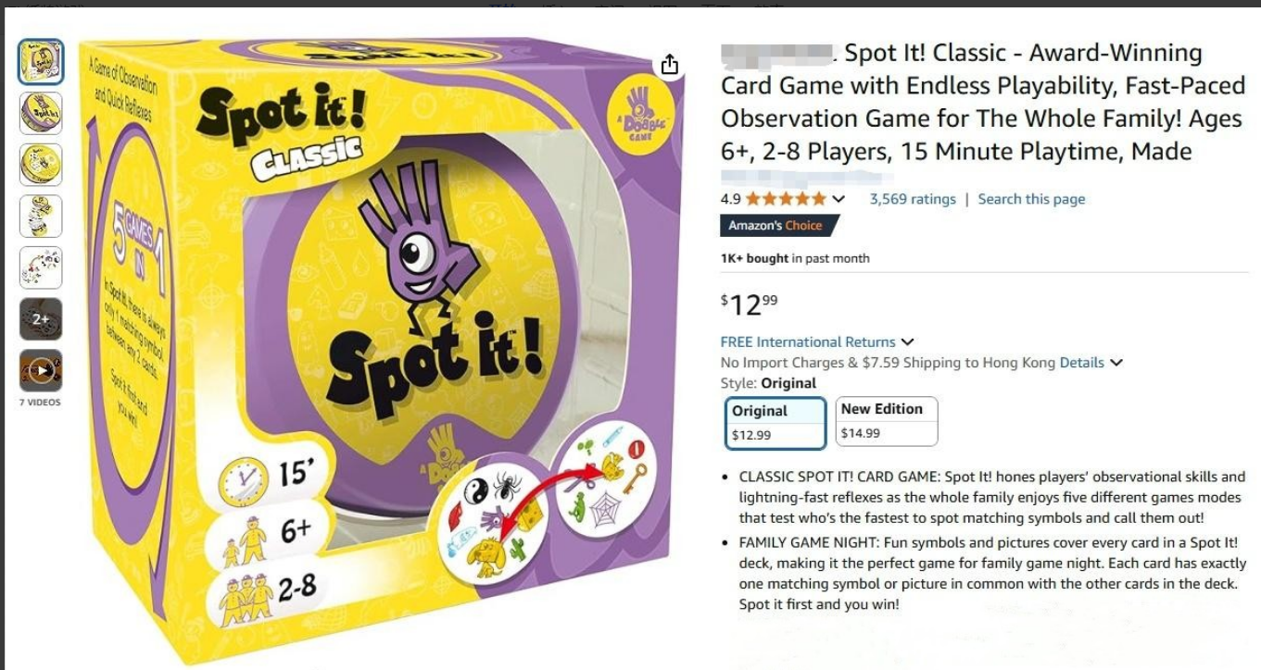The image size is (1261, 670).
Task: Play the 7 videos thumbnail
Action: [x=41, y=371]
